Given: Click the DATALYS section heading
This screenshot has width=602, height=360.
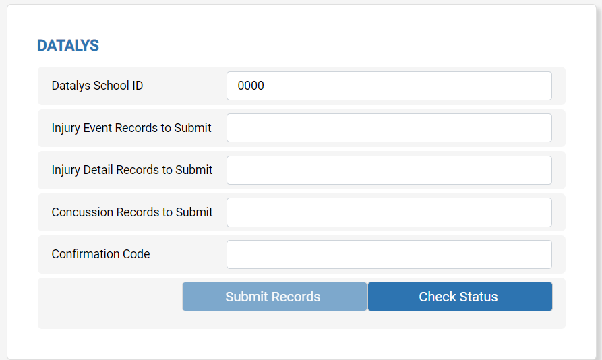Looking at the screenshot, I should click(68, 45).
